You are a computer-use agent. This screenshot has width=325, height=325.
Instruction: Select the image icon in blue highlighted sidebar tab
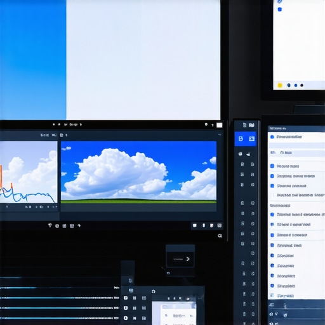click(x=251, y=139)
